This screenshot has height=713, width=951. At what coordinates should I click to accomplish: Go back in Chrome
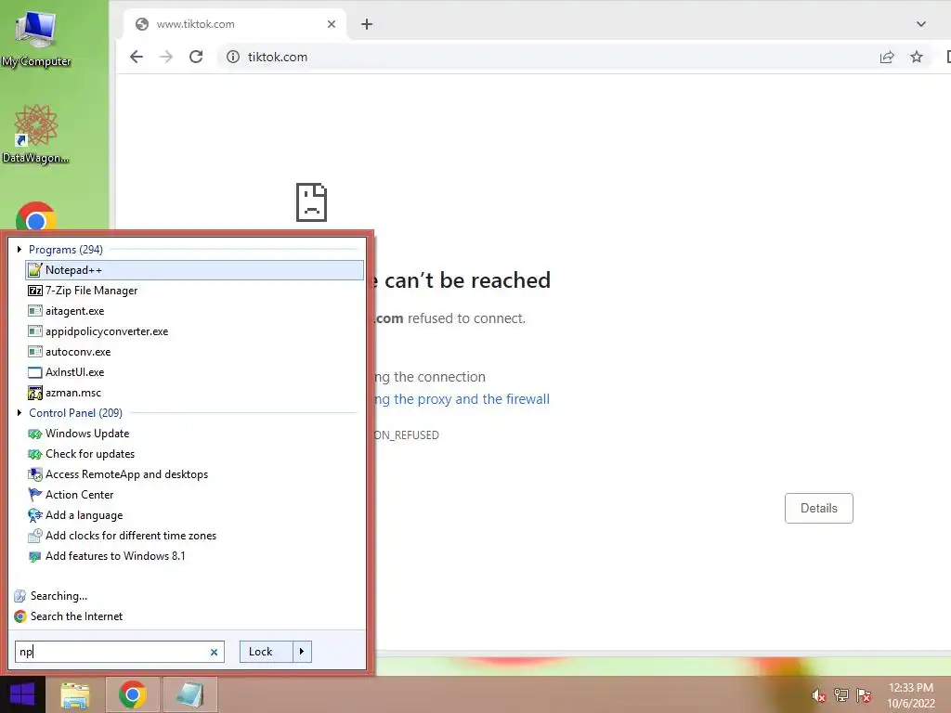point(137,57)
